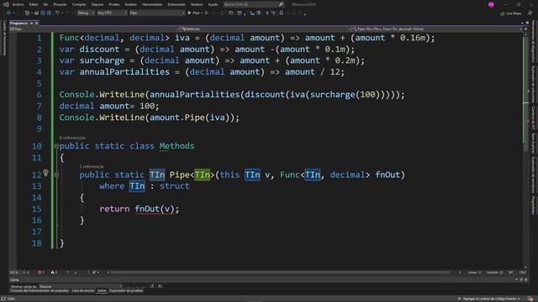Screen dimensions: 538x302
Task: Click 'Agregar al control de código fuente'
Action: pos(489,299)
